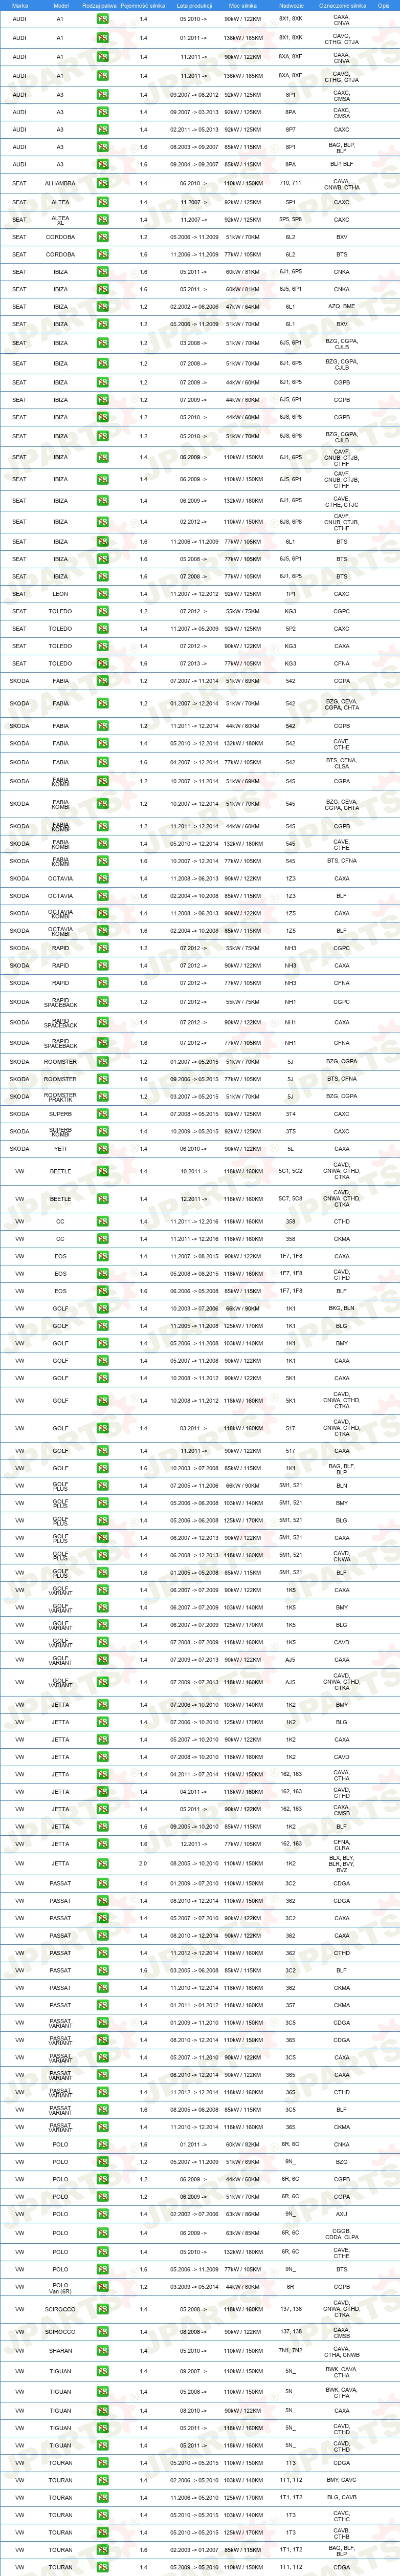
Task: Click fuel icon in Seat Cordoba 1.6 row
Action: (x=103, y=255)
